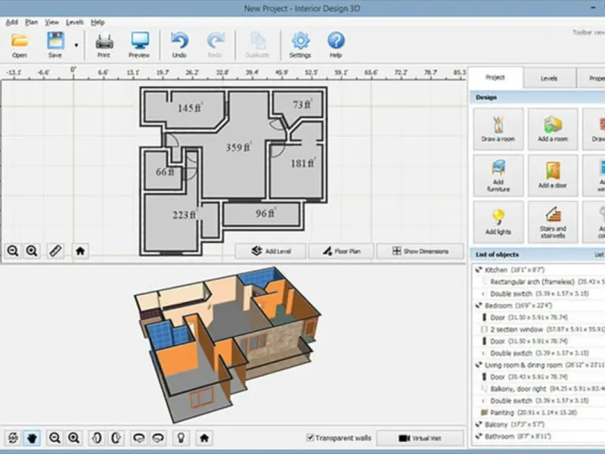Tilt the 3D view with first vertical rotate icon
Viewport: 605px width, 454px height.
(x=97, y=438)
